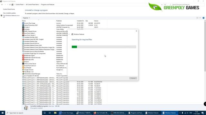This screenshot has width=206, height=115.
Task: Select the HandBrake 1.2.0 icon
Action: point(23,72)
